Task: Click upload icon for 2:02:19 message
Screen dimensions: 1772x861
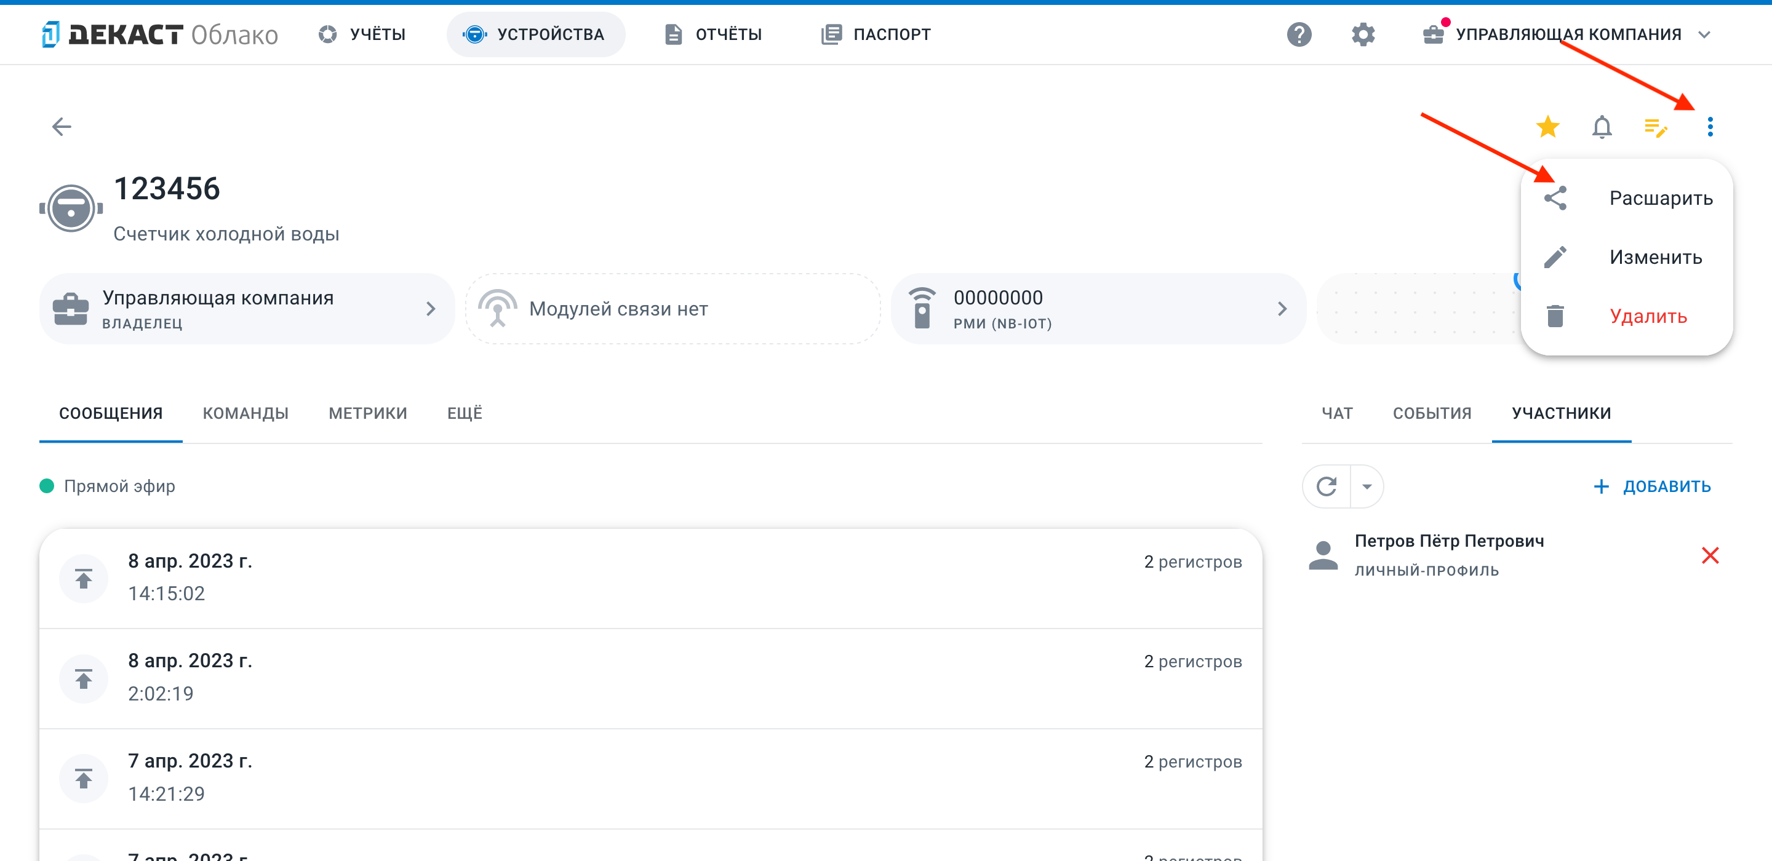Action: point(83,679)
